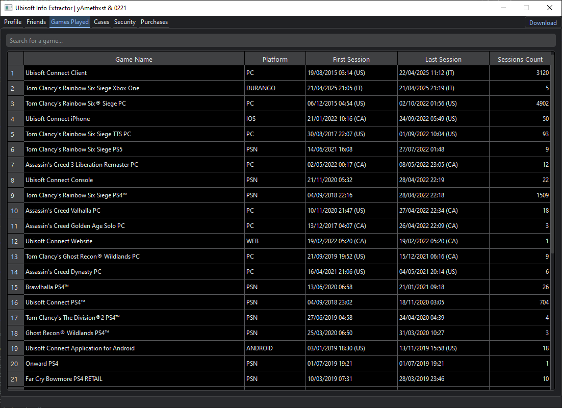The image size is (562, 408).
Task: Select sessions count value 704
Action: (x=520, y=302)
